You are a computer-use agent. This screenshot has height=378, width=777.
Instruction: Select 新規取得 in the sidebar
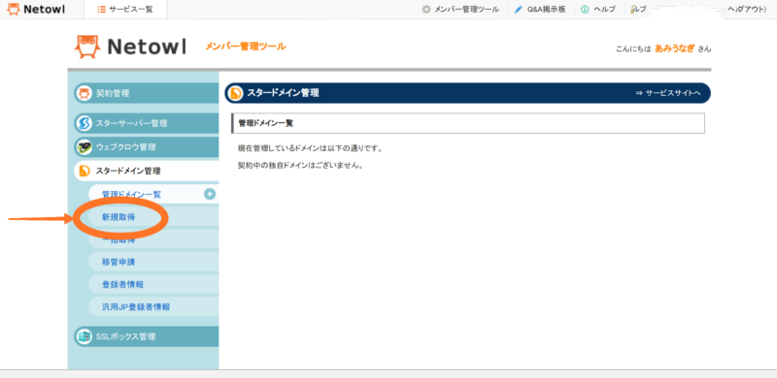coord(153,217)
